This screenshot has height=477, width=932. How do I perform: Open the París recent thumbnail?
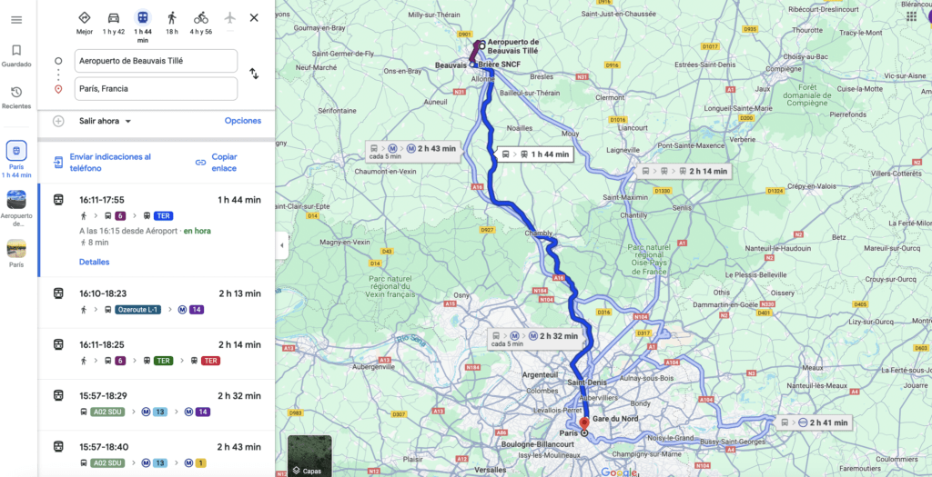(x=16, y=253)
